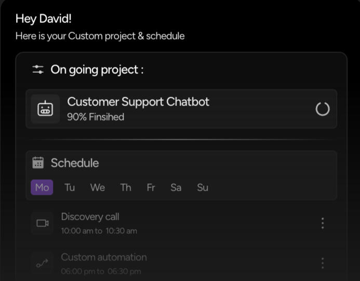The width and height of the screenshot is (360, 281).
Task: Show the schedule for Su
Action: pyautogui.click(x=203, y=188)
